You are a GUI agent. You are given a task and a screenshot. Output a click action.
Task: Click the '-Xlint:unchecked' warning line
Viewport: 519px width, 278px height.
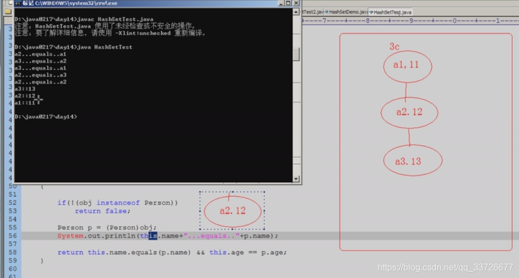pos(110,33)
